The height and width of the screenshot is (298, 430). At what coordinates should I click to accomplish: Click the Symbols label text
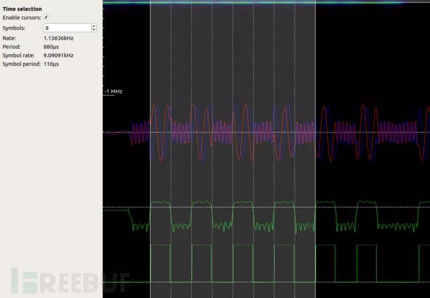point(15,28)
